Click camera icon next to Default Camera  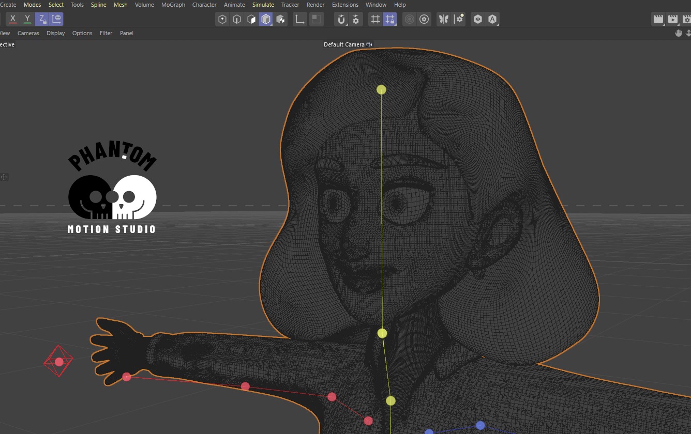(x=369, y=44)
